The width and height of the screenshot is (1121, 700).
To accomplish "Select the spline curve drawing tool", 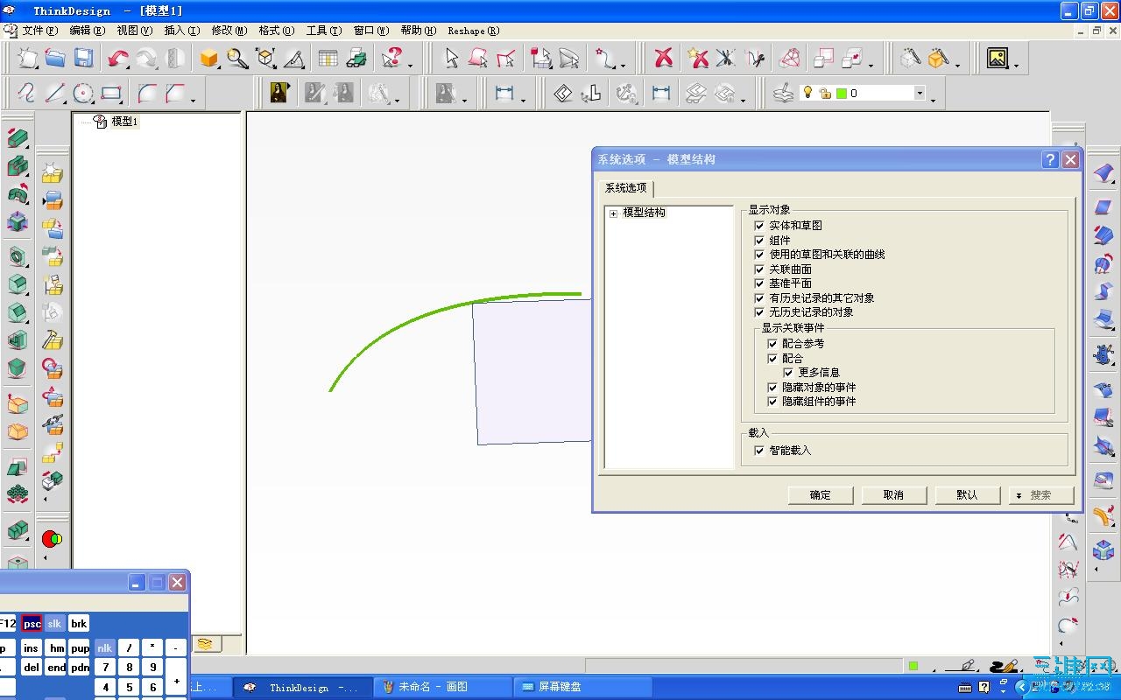I will point(26,93).
